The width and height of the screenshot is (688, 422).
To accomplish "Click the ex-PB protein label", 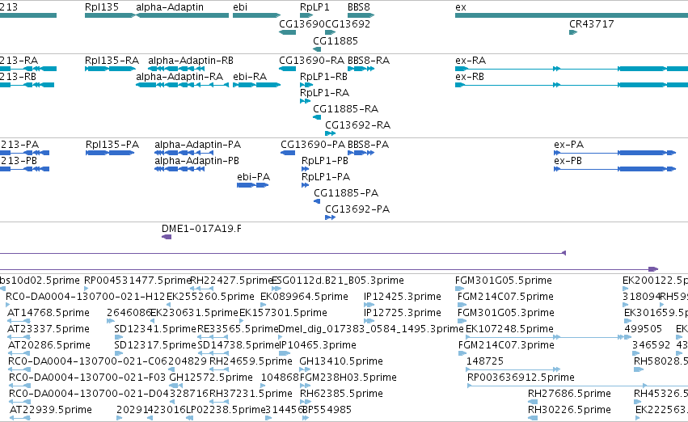I will 568,161.
